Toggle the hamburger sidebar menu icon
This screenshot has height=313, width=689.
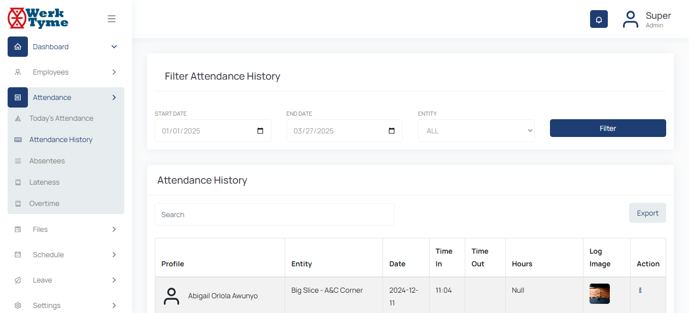coord(112,19)
